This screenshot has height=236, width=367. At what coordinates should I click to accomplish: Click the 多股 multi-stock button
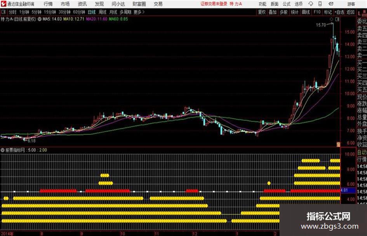pyautogui.click(x=284, y=12)
